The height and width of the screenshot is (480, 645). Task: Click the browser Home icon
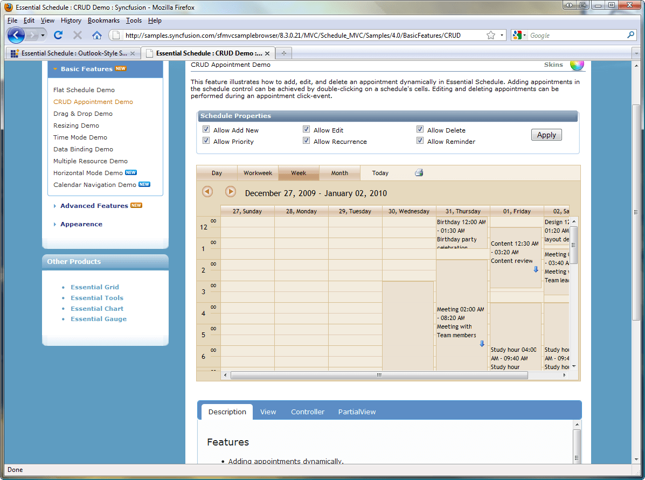[x=97, y=35]
